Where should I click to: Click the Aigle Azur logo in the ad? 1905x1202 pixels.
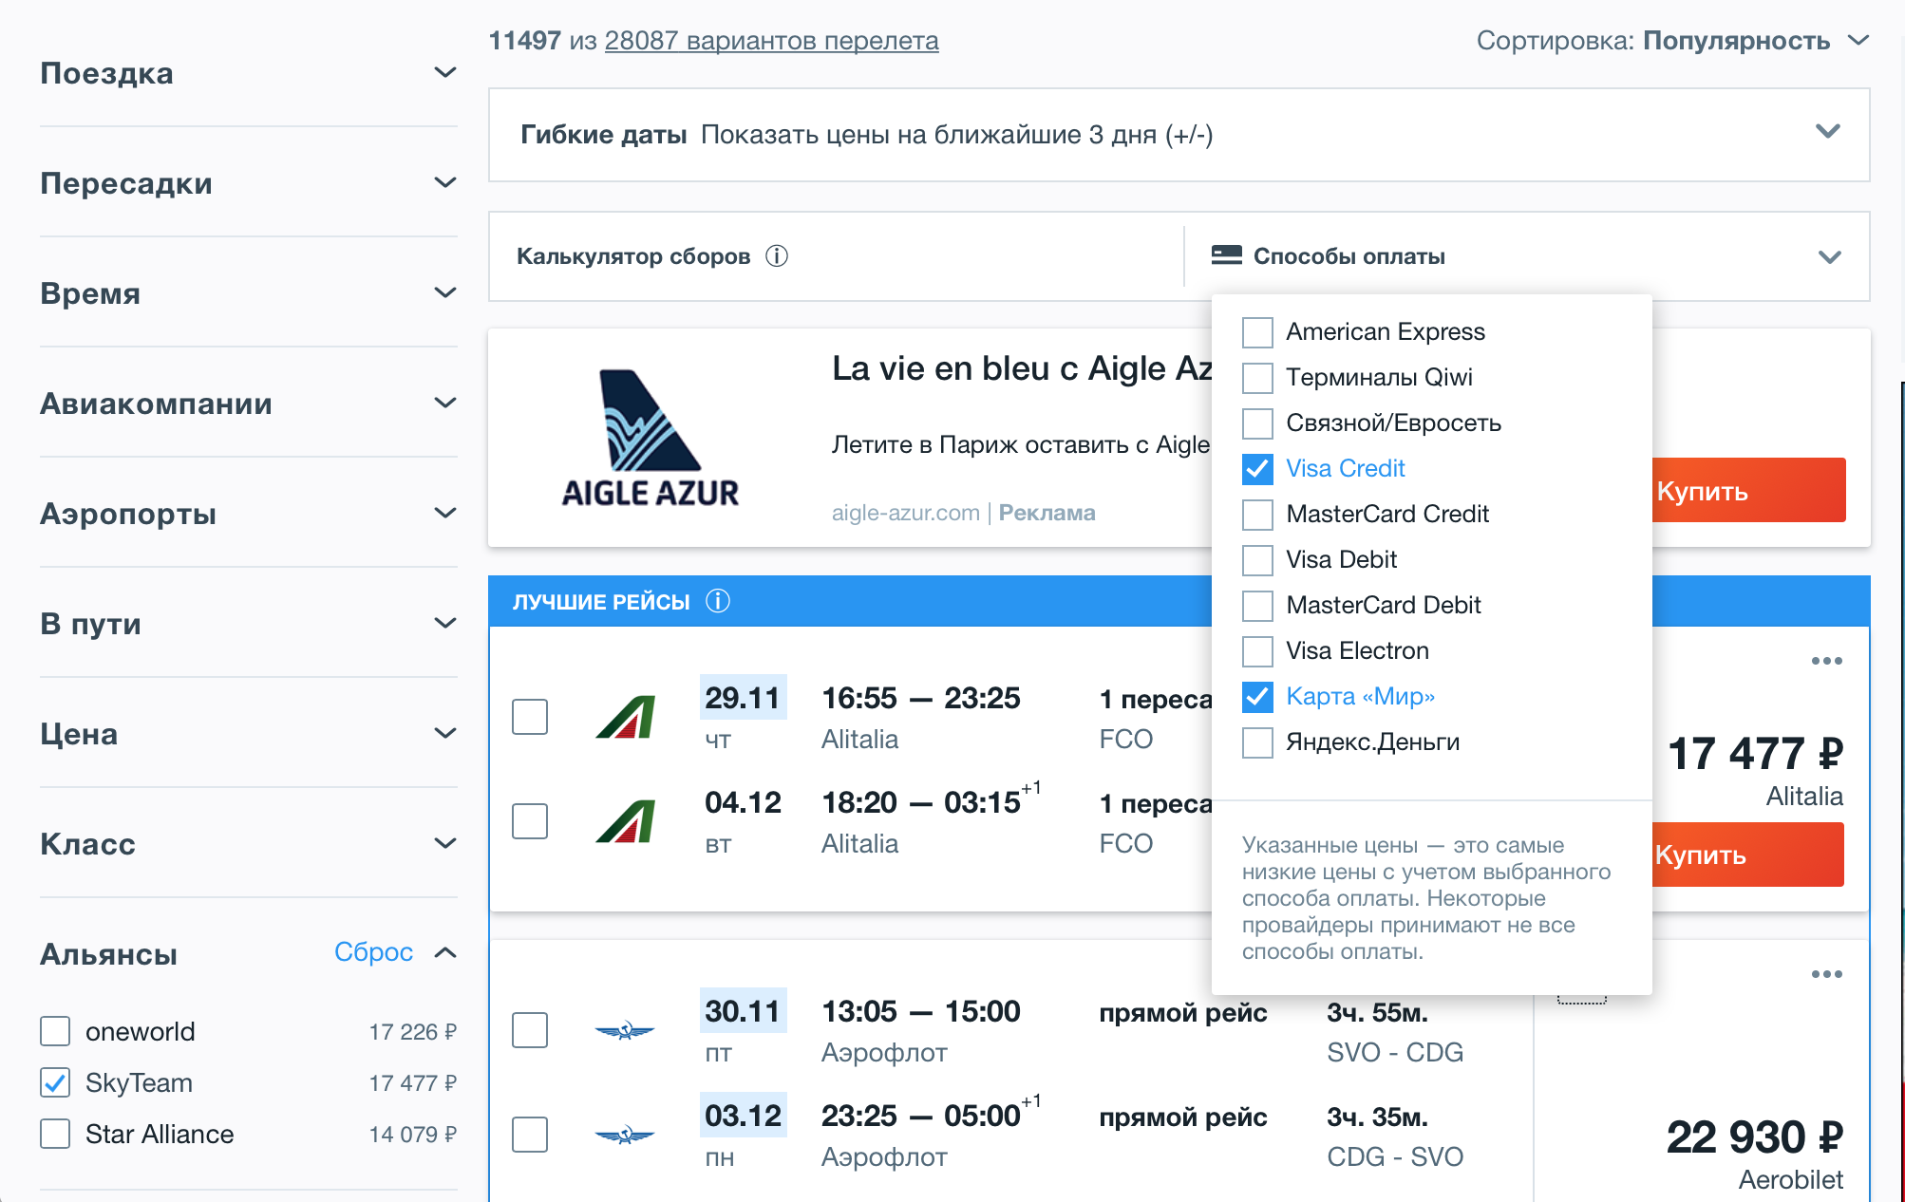651,439
